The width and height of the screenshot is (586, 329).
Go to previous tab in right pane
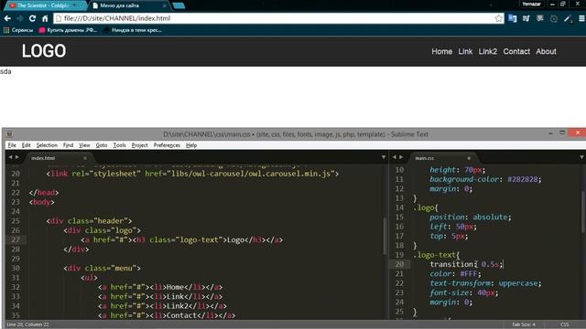coord(395,157)
